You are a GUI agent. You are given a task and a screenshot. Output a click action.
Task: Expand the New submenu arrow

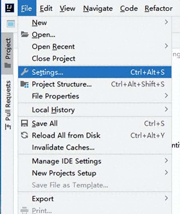point(167,22)
